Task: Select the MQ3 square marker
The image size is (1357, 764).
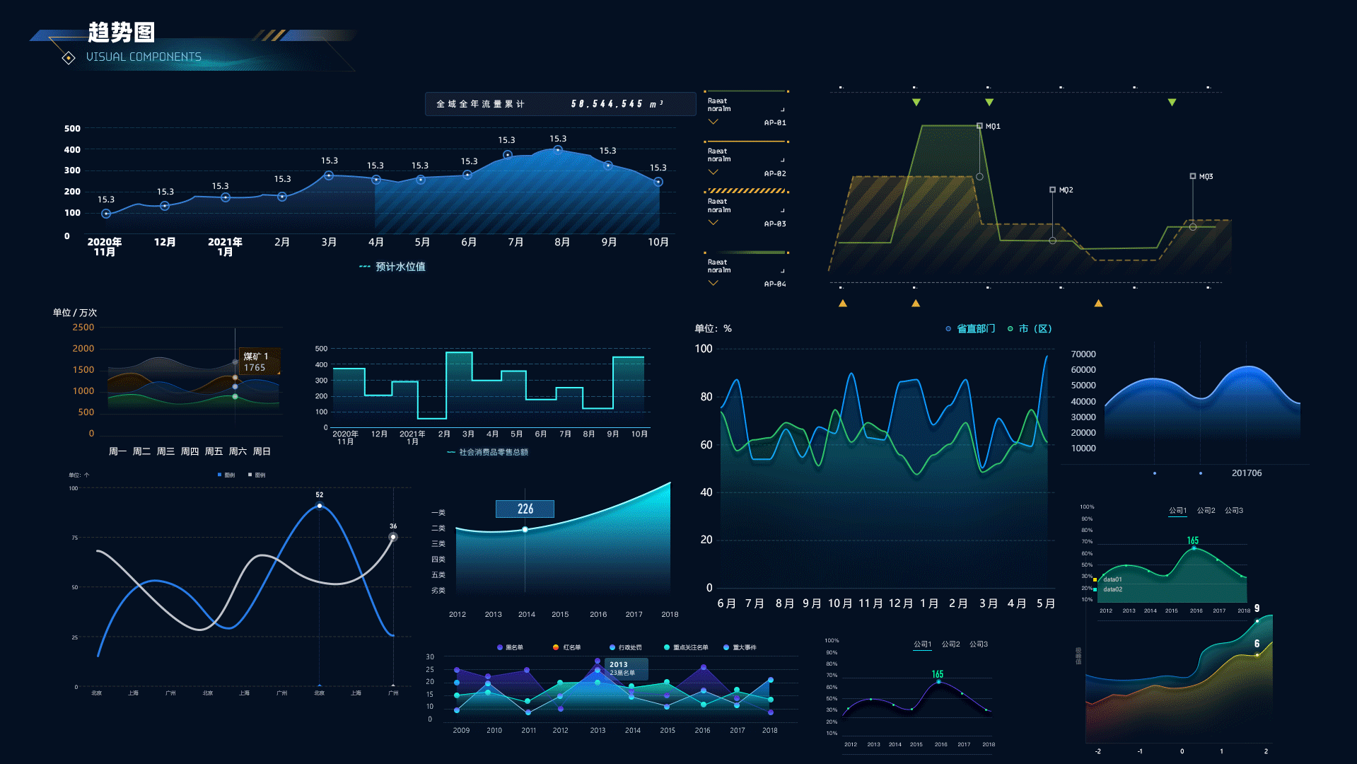Action: [1192, 176]
